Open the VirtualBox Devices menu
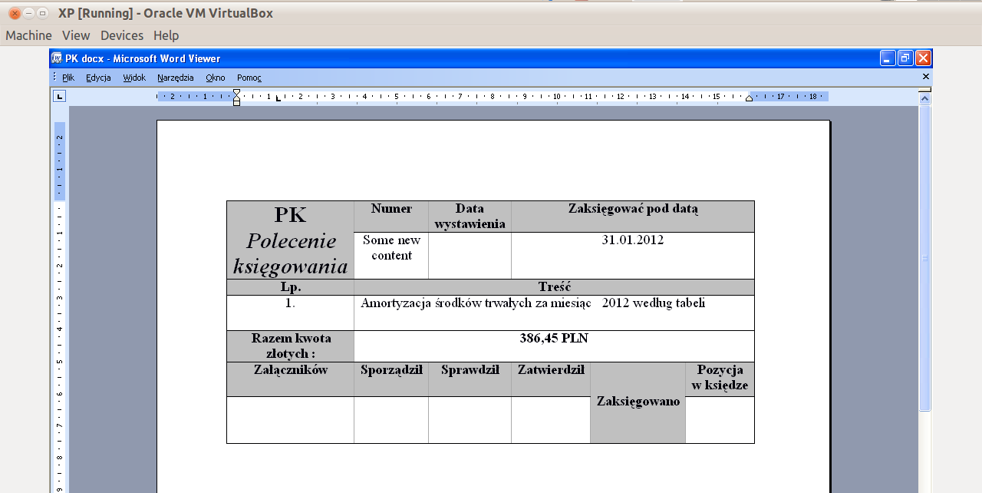 pos(122,35)
